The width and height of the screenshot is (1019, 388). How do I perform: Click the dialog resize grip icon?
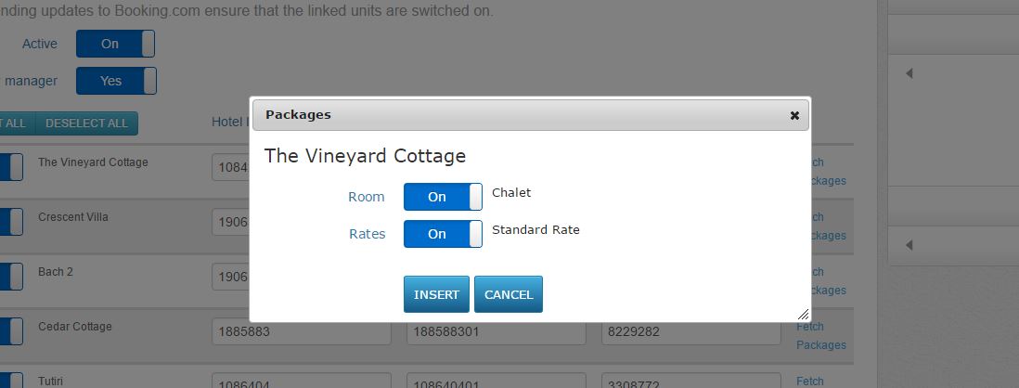tap(804, 315)
